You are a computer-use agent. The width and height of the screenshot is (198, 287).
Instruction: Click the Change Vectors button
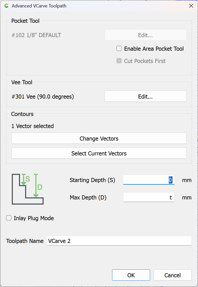click(99, 139)
